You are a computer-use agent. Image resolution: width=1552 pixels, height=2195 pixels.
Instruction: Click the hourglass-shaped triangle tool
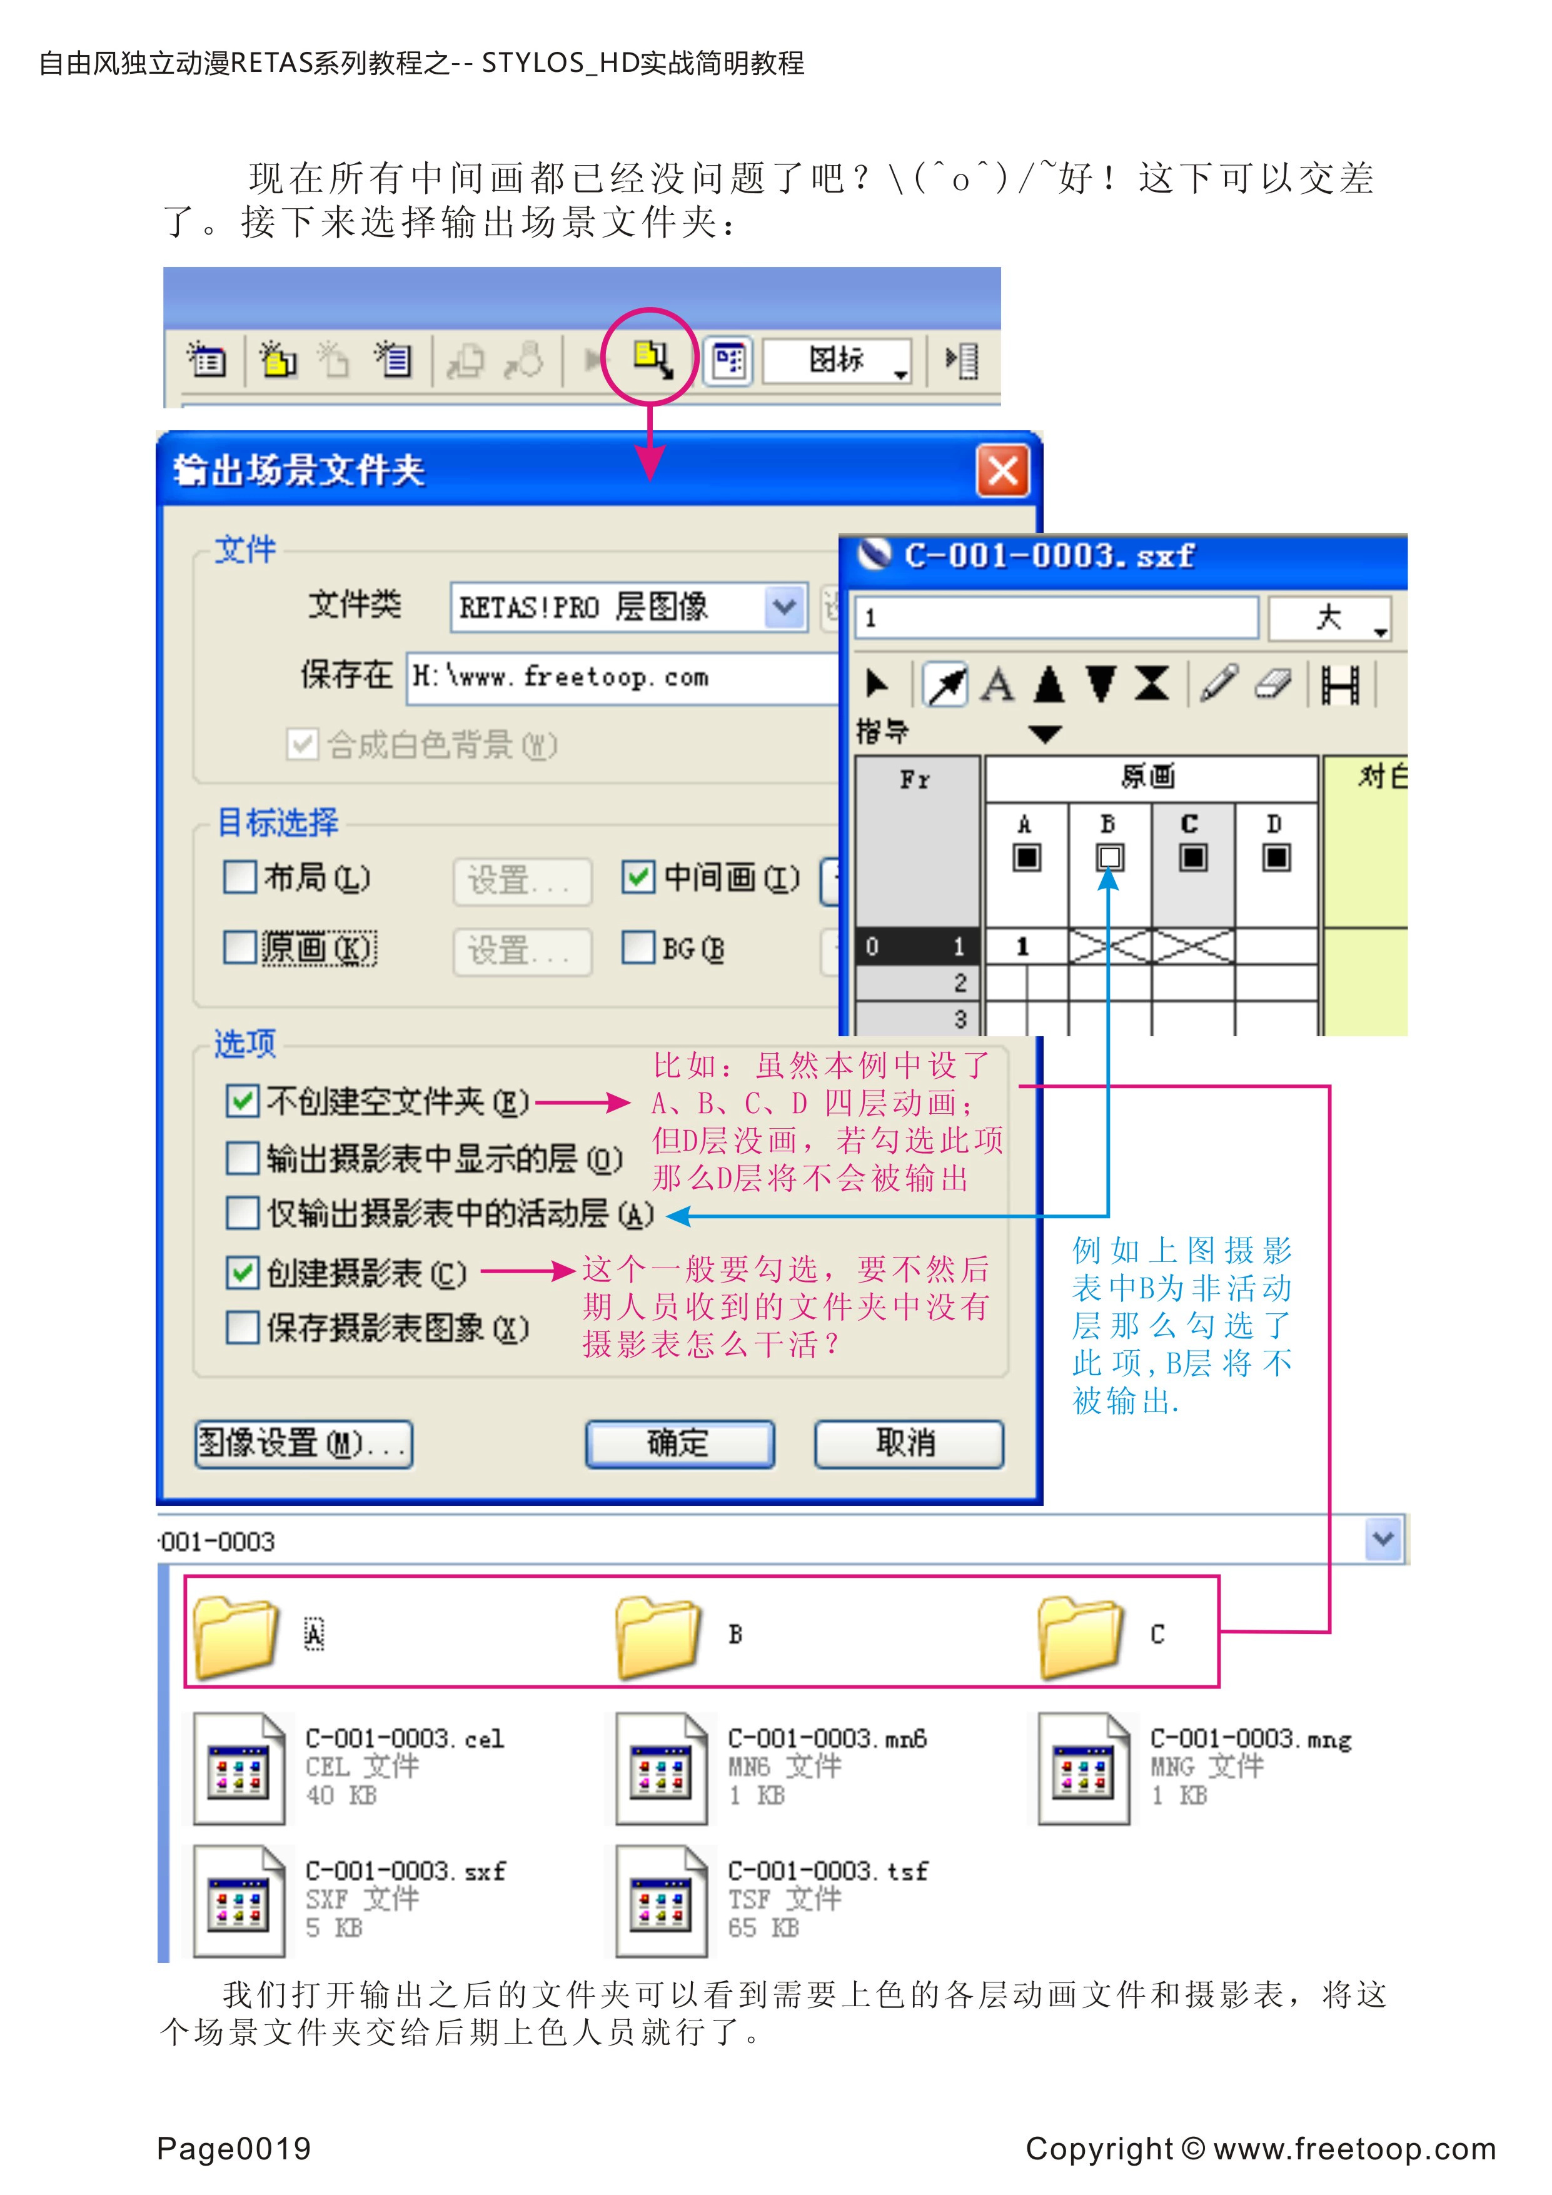tap(1152, 685)
